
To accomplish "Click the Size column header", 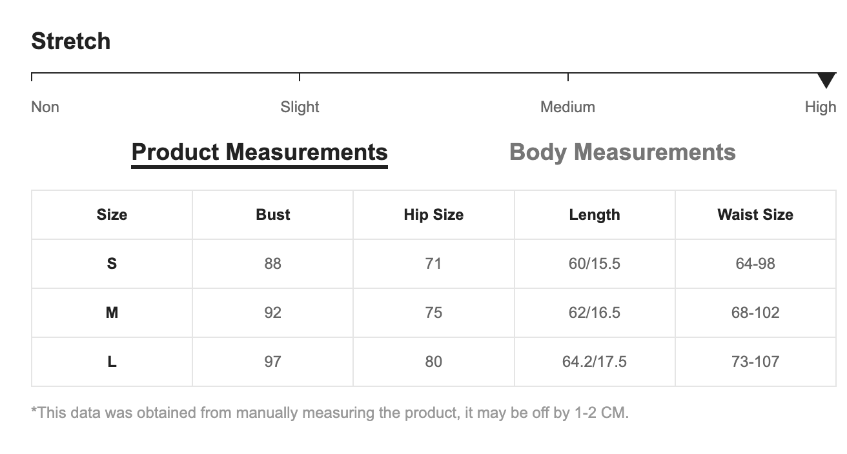I will tap(112, 215).
